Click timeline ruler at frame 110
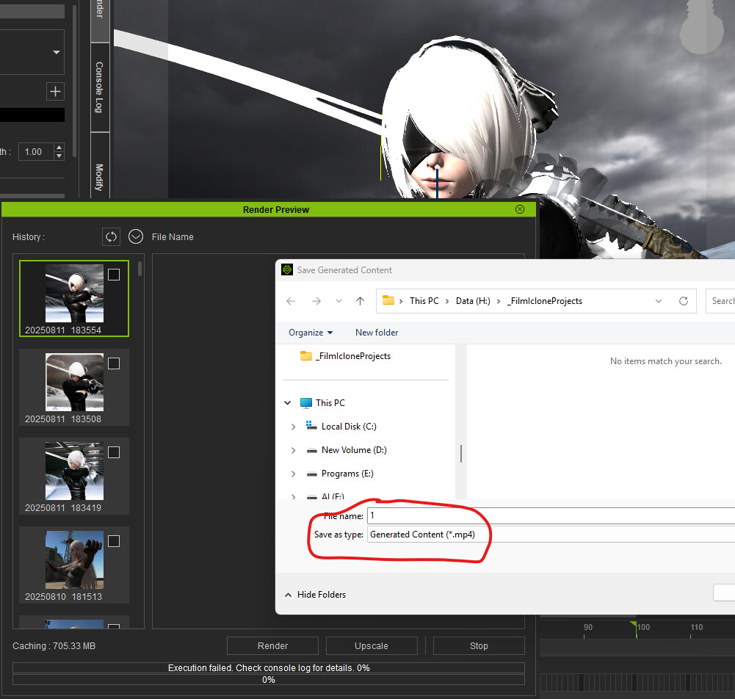735x699 pixels. [697, 627]
